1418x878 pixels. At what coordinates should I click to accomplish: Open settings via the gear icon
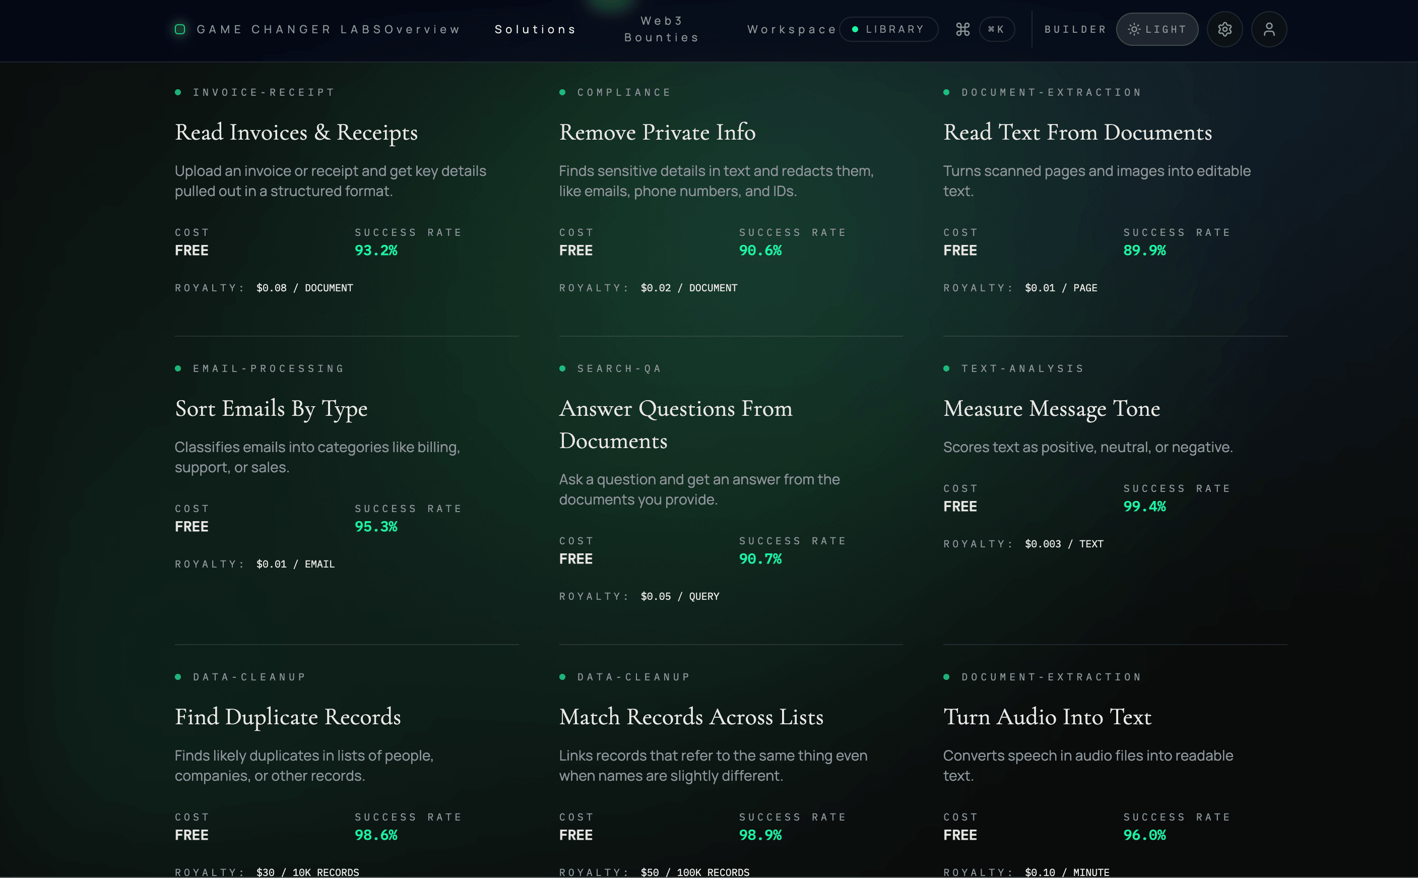click(1226, 29)
